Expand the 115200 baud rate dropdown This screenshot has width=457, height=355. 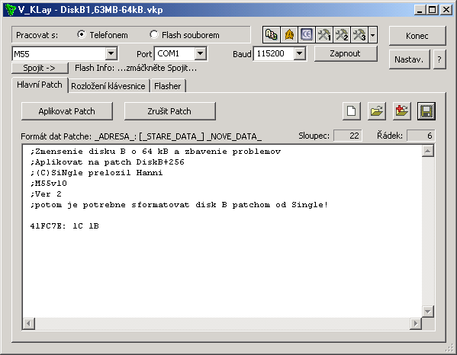[299, 53]
